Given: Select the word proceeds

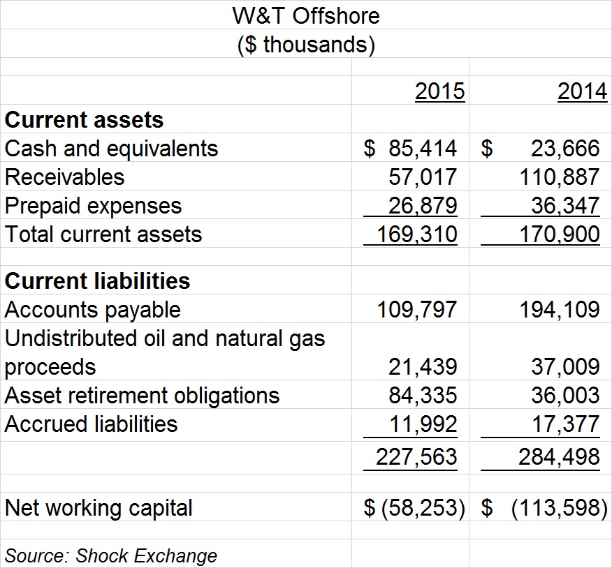Looking at the screenshot, I should [x=50, y=368].
